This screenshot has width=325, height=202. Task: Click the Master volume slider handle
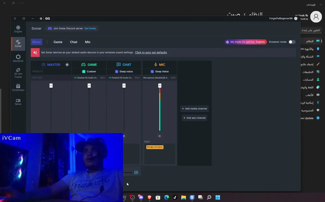[x=51, y=86]
